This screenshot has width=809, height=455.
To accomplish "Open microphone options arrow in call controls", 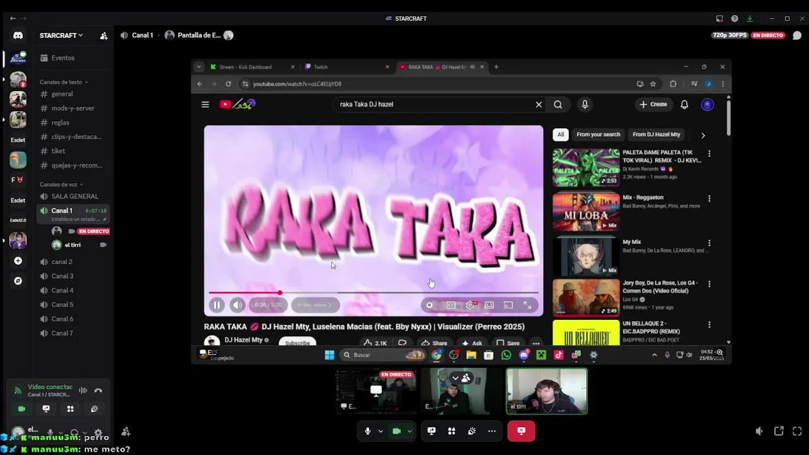I will click(380, 431).
